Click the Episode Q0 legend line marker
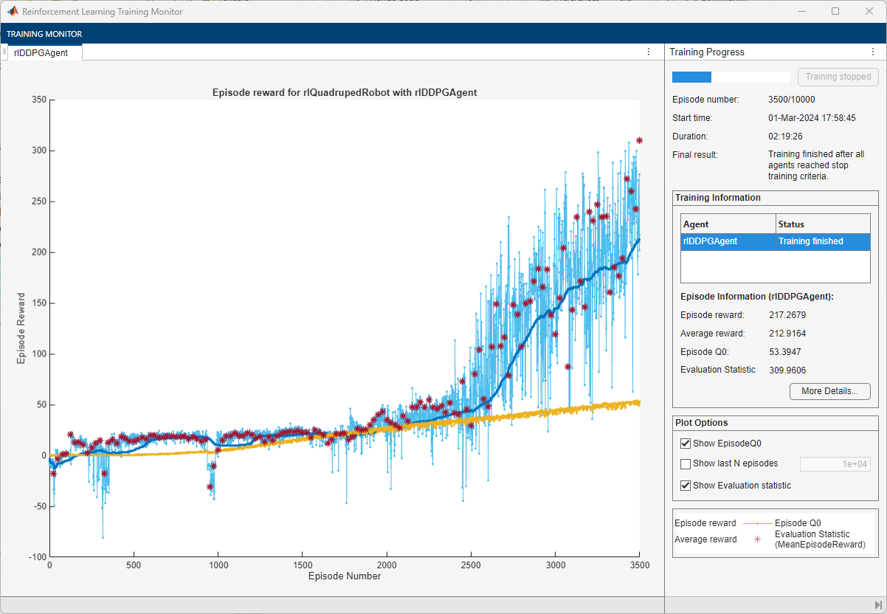The height and width of the screenshot is (614, 887). (x=756, y=523)
